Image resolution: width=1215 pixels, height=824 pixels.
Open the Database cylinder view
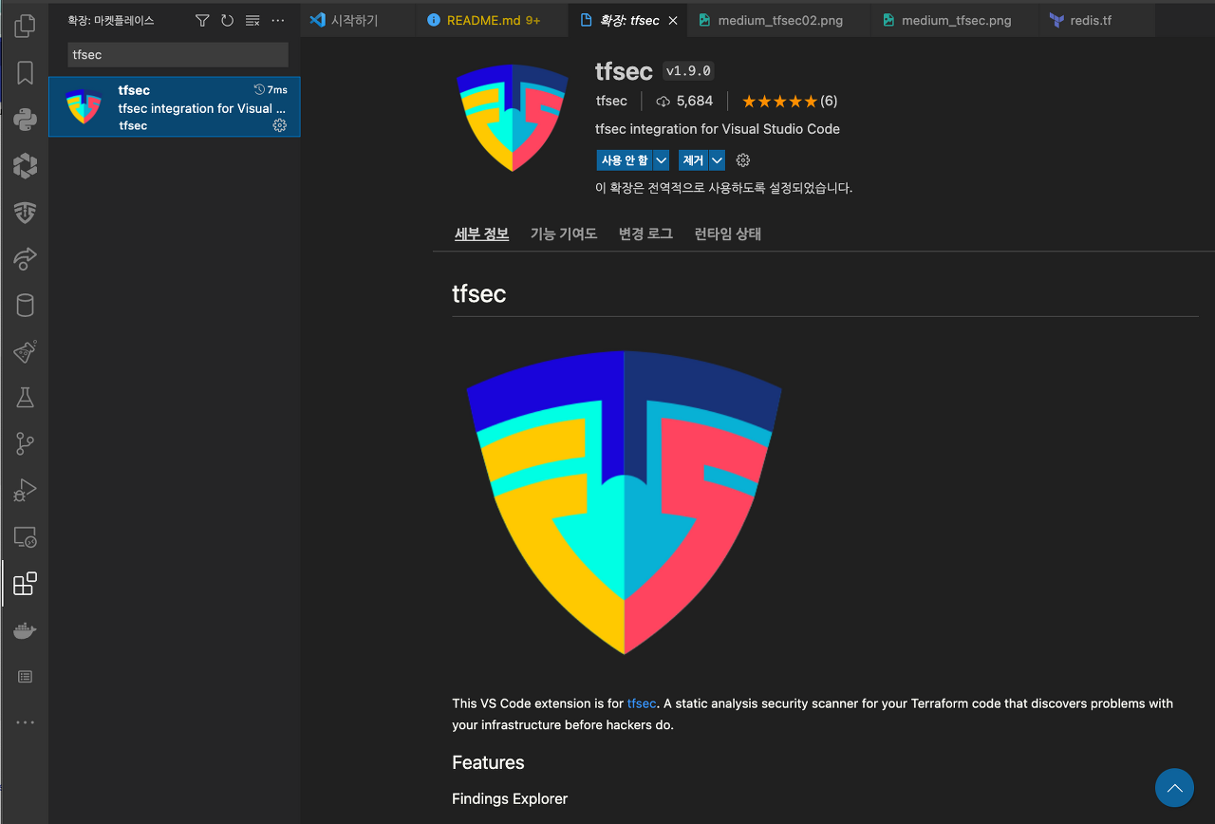[x=25, y=305]
